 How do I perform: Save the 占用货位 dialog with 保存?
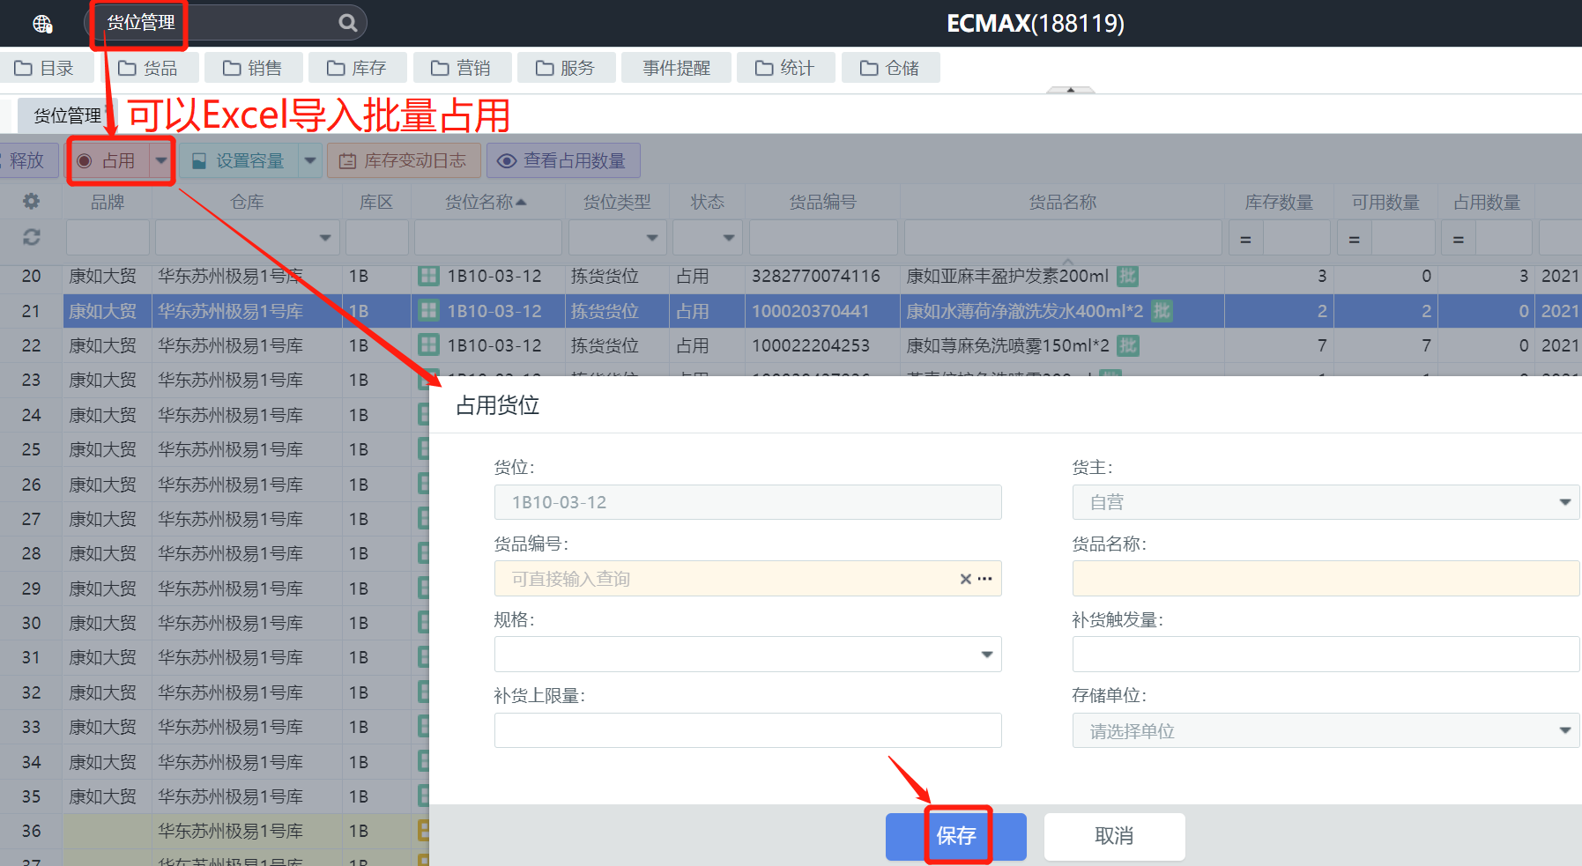pyautogui.click(x=956, y=836)
